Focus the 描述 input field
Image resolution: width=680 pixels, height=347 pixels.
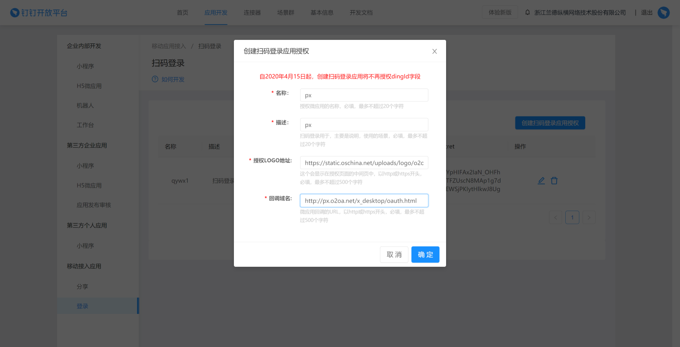(364, 125)
